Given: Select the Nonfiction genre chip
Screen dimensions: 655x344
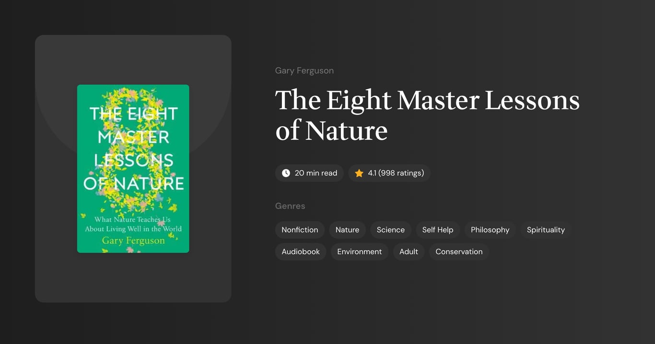Looking at the screenshot, I should tap(300, 230).
